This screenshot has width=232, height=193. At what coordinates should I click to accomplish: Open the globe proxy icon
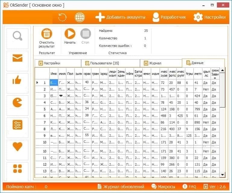[80, 17]
